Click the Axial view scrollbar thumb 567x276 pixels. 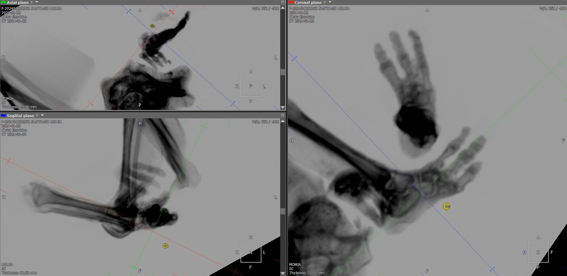point(283,72)
